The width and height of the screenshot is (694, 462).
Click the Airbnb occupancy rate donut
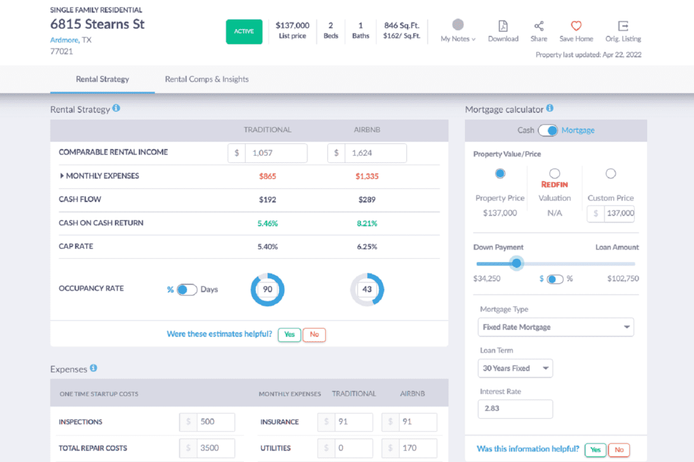(367, 290)
